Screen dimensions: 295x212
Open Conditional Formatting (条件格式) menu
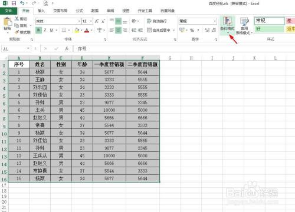pyautogui.click(x=227, y=25)
